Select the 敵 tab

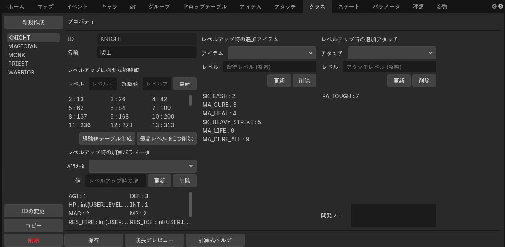pos(133,7)
